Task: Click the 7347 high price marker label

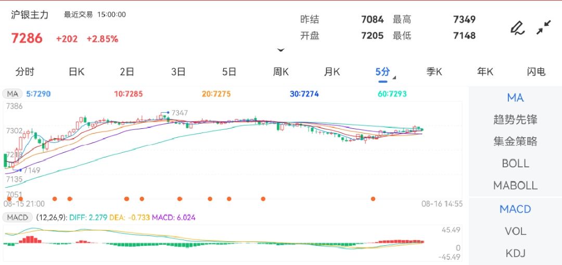Action: 180,113
